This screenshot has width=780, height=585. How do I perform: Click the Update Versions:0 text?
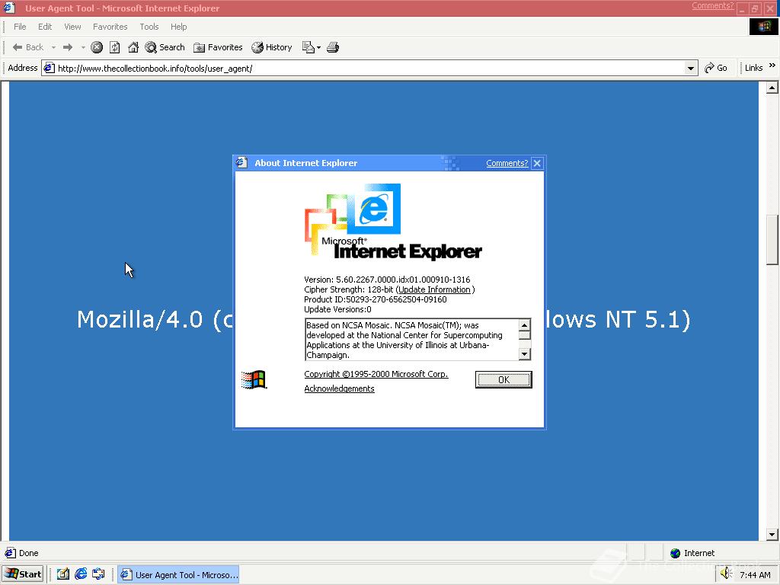[x=337, y=309]
